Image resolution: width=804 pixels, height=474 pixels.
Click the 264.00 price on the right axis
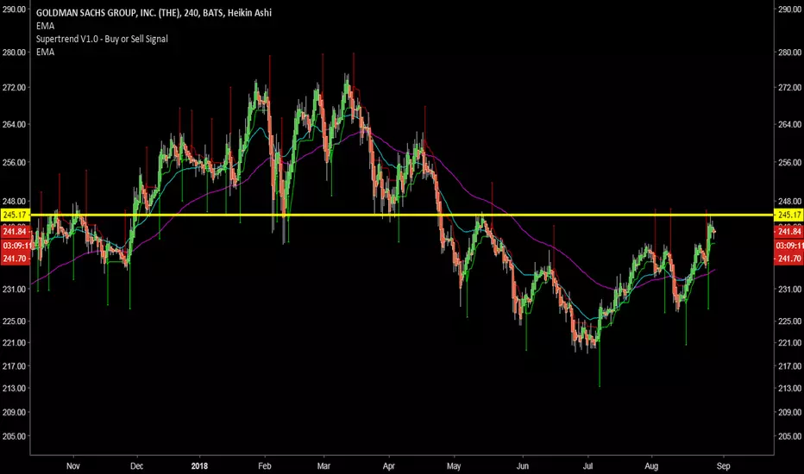789,124
